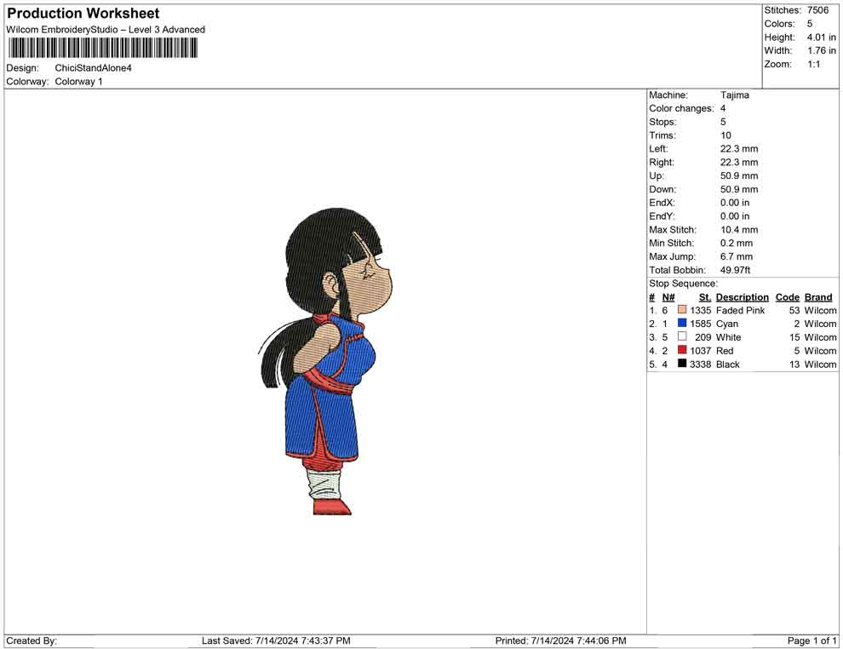Click the stitch count 209 for White

tap(703, 337)
